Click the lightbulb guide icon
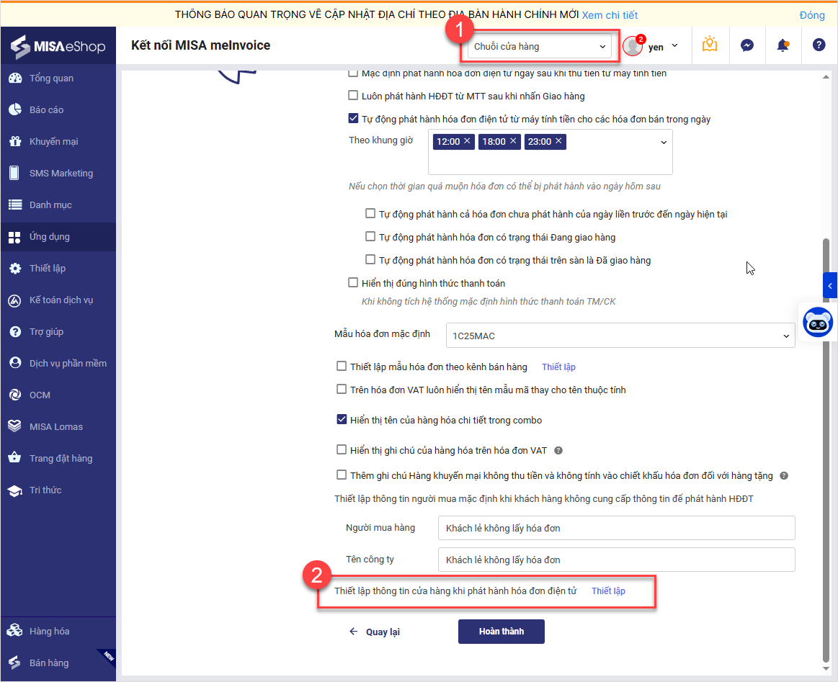 point(710,45)
